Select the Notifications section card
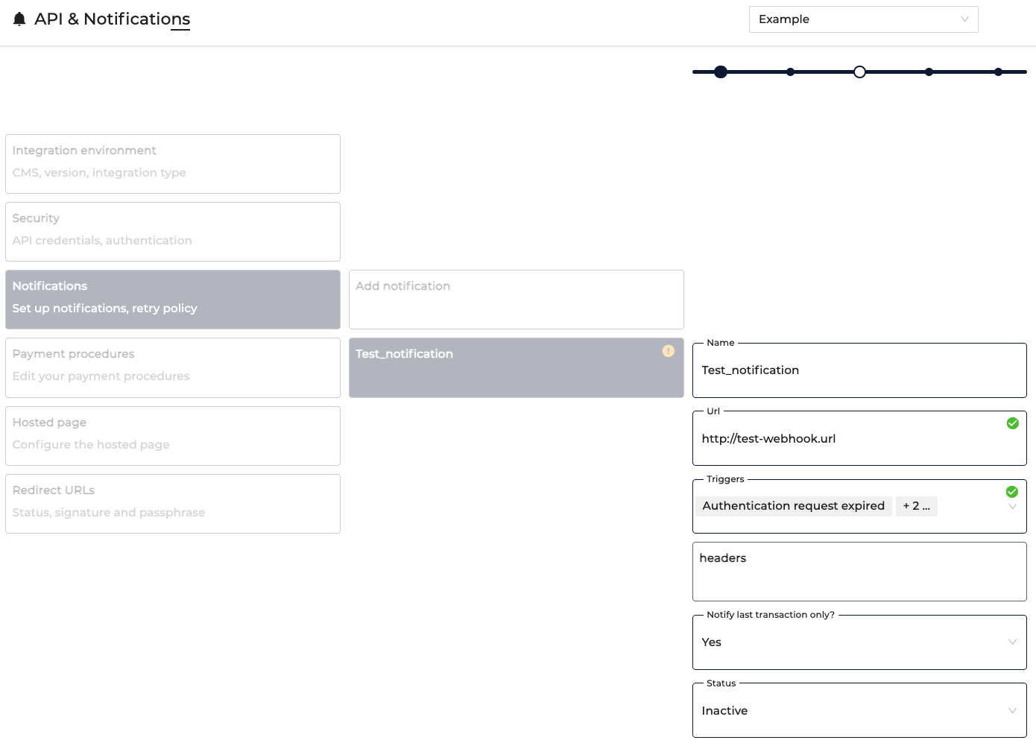This screenshot has width=1036, height=743. coord(173,300)
